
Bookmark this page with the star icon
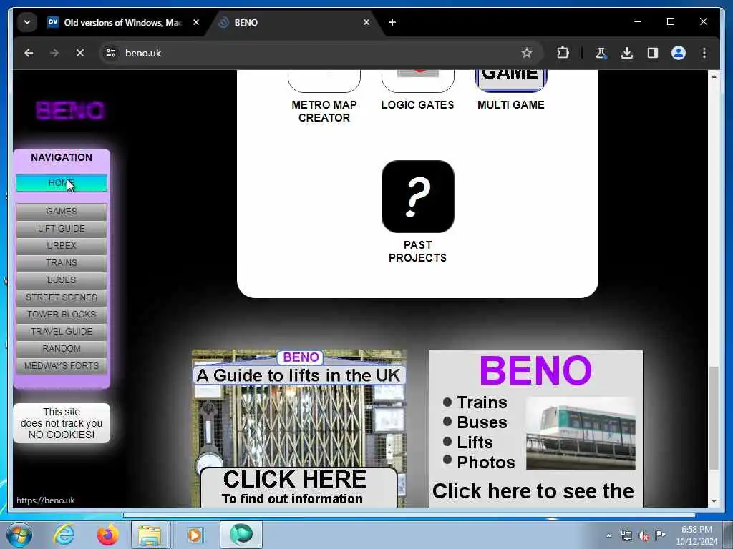(527, 53)
